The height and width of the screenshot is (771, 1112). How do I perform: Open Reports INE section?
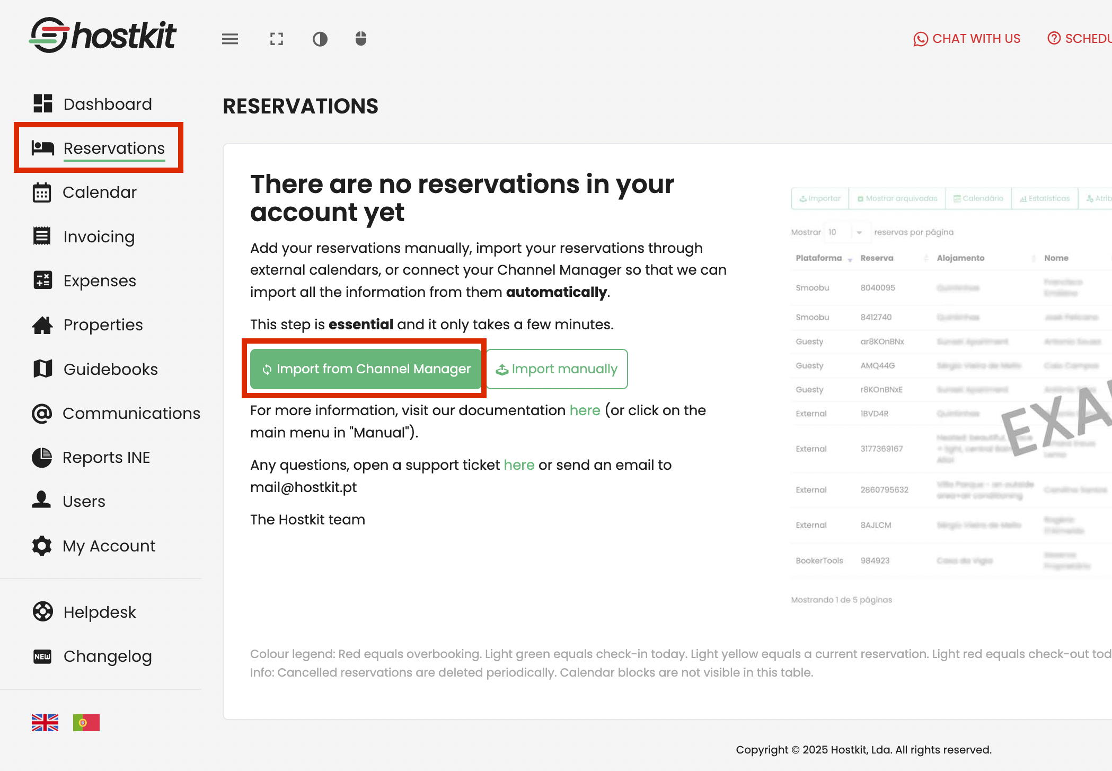[x=106, y=457]
